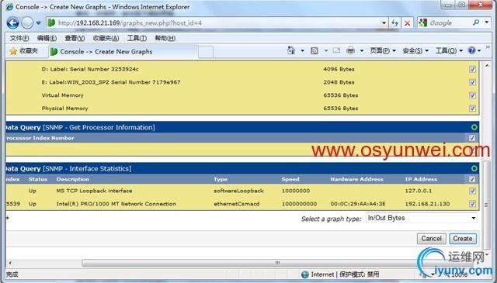Click the Help question mark icon

click(471, 50)
